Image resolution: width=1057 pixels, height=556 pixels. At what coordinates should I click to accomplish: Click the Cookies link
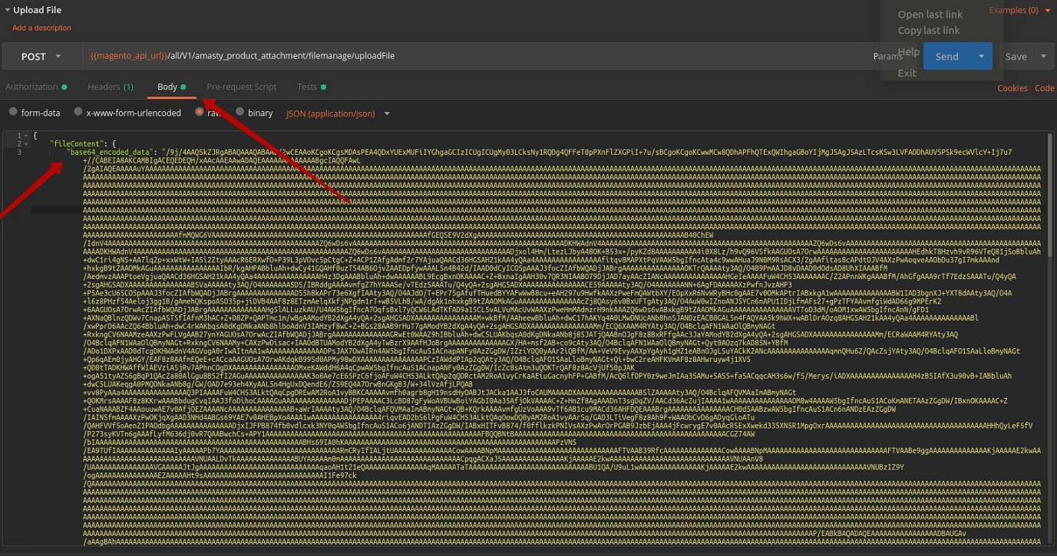(x=1012, y=88)
